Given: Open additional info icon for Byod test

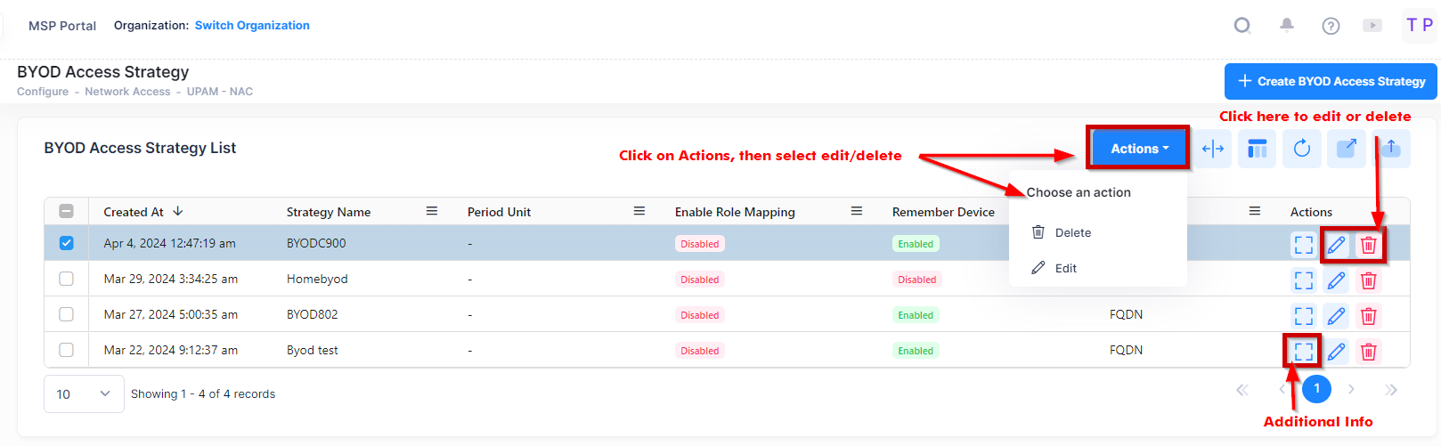Looking at the screenshot, I should tap(1303, 351).
